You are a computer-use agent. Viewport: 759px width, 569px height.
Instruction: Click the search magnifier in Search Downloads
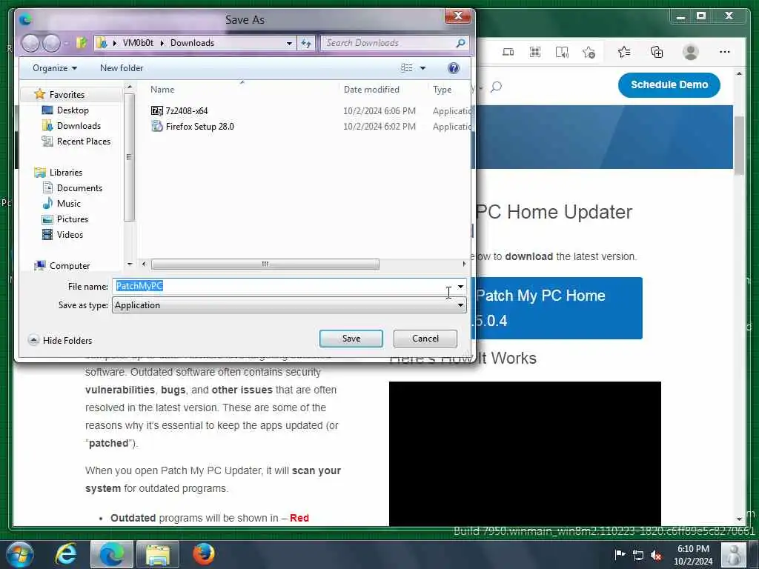(460, 43)
